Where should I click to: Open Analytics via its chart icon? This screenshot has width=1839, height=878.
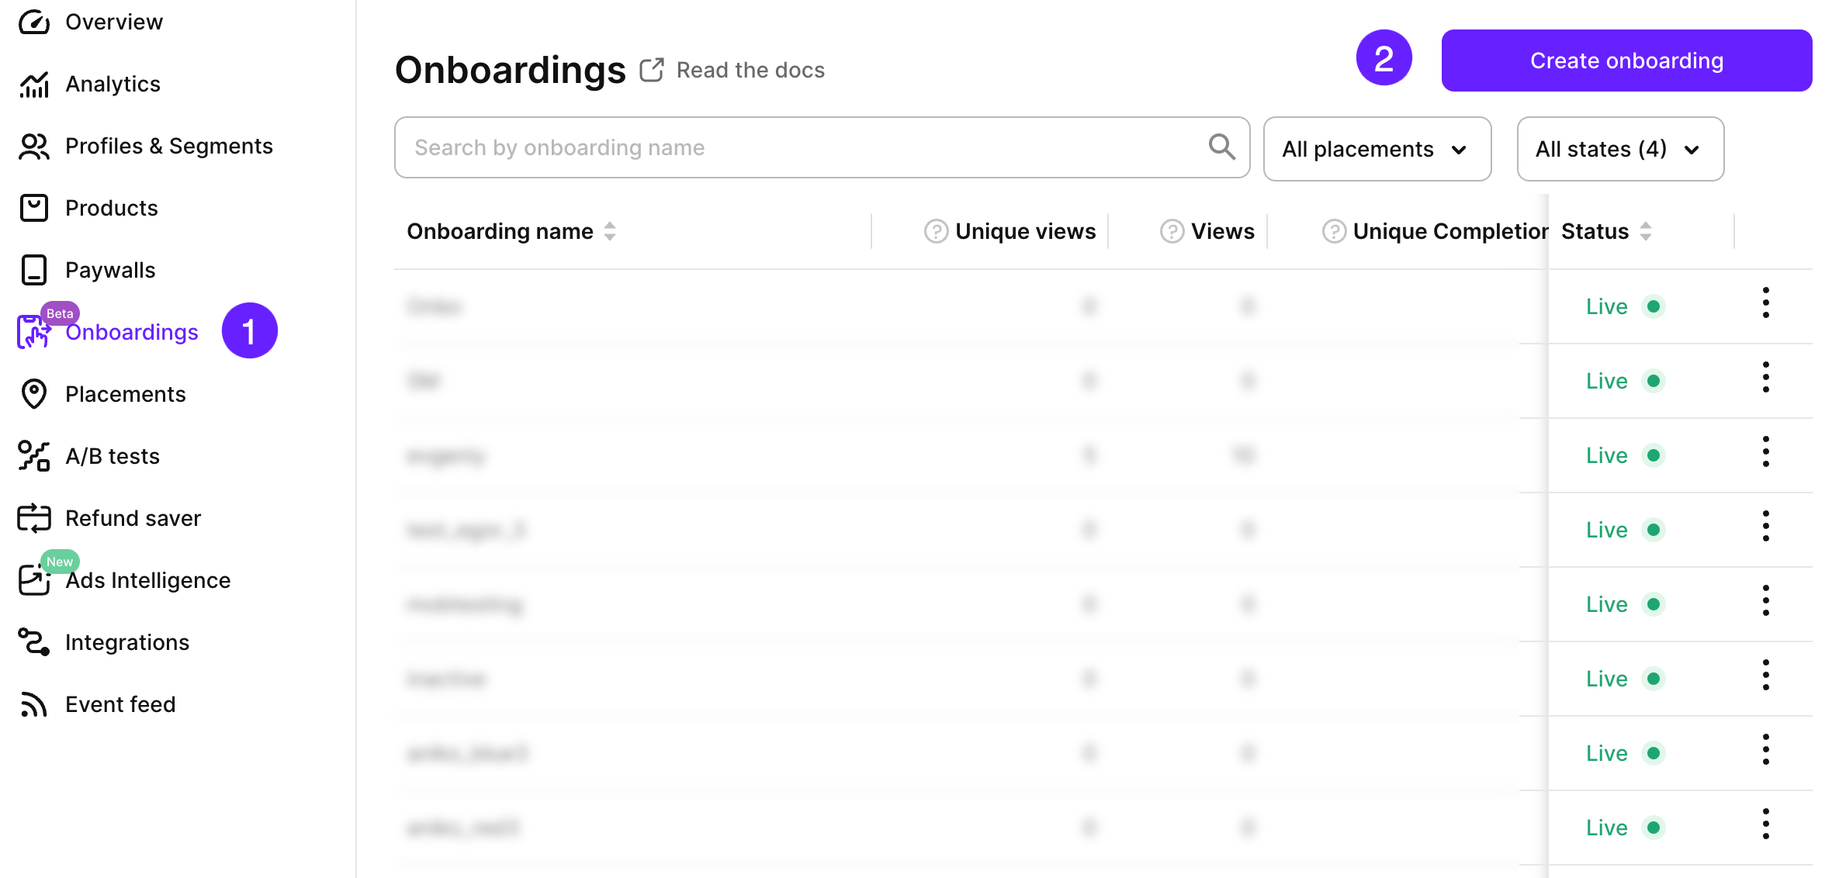click(34, 84)
